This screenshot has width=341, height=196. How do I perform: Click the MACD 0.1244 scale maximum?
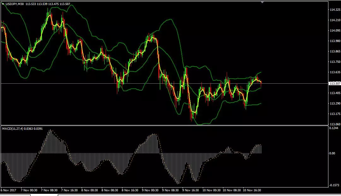tap(334, 128)
